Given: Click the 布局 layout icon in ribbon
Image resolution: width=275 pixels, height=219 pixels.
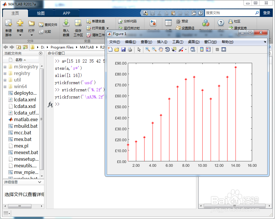Looking at the screenshot, I should pyautogui.click(x=168, y=23).
